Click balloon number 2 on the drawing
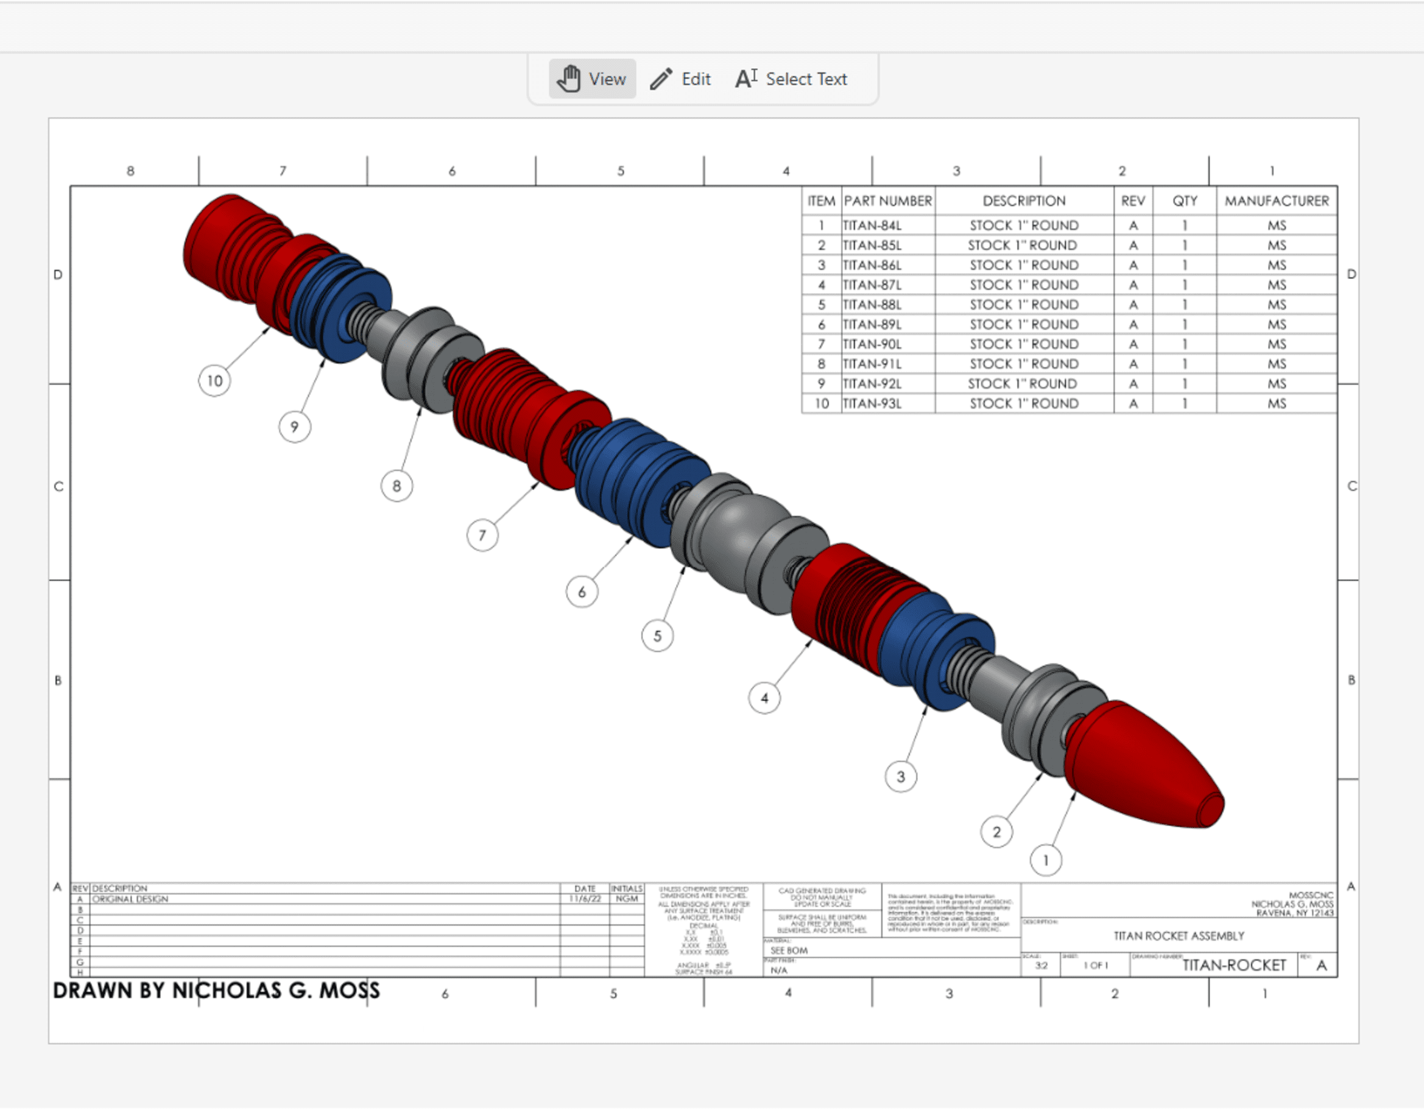Image resolution: width=1424 pixels, height=1113 pixels. pyautogui.click(x=997, y=833)
